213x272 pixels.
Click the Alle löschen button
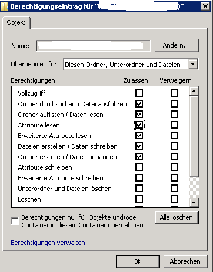click(x=177, y=217)
